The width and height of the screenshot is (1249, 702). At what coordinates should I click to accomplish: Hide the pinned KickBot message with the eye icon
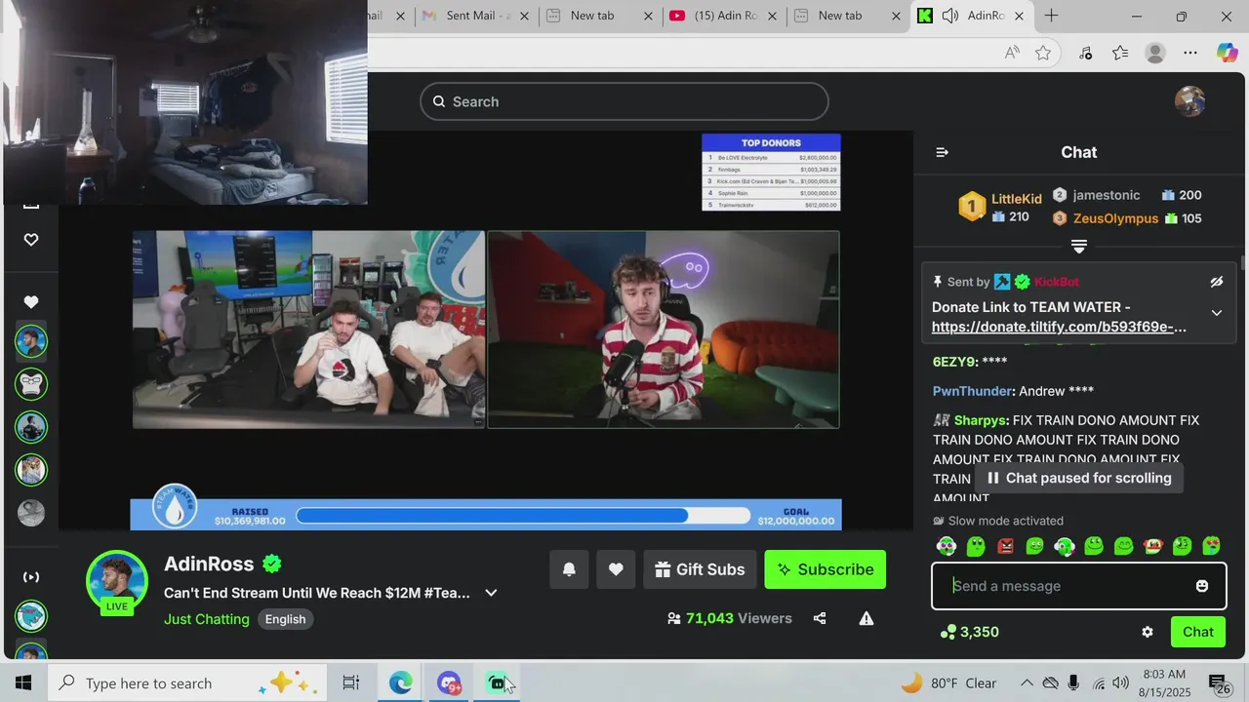tap(1216, 282)
